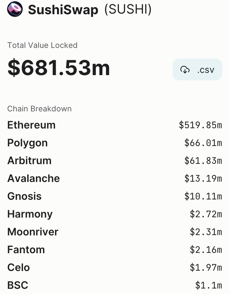This screenshot has width=230, height=294.
Task: Click Polygon's $66.01m value
Action: (x=203, y=143)
